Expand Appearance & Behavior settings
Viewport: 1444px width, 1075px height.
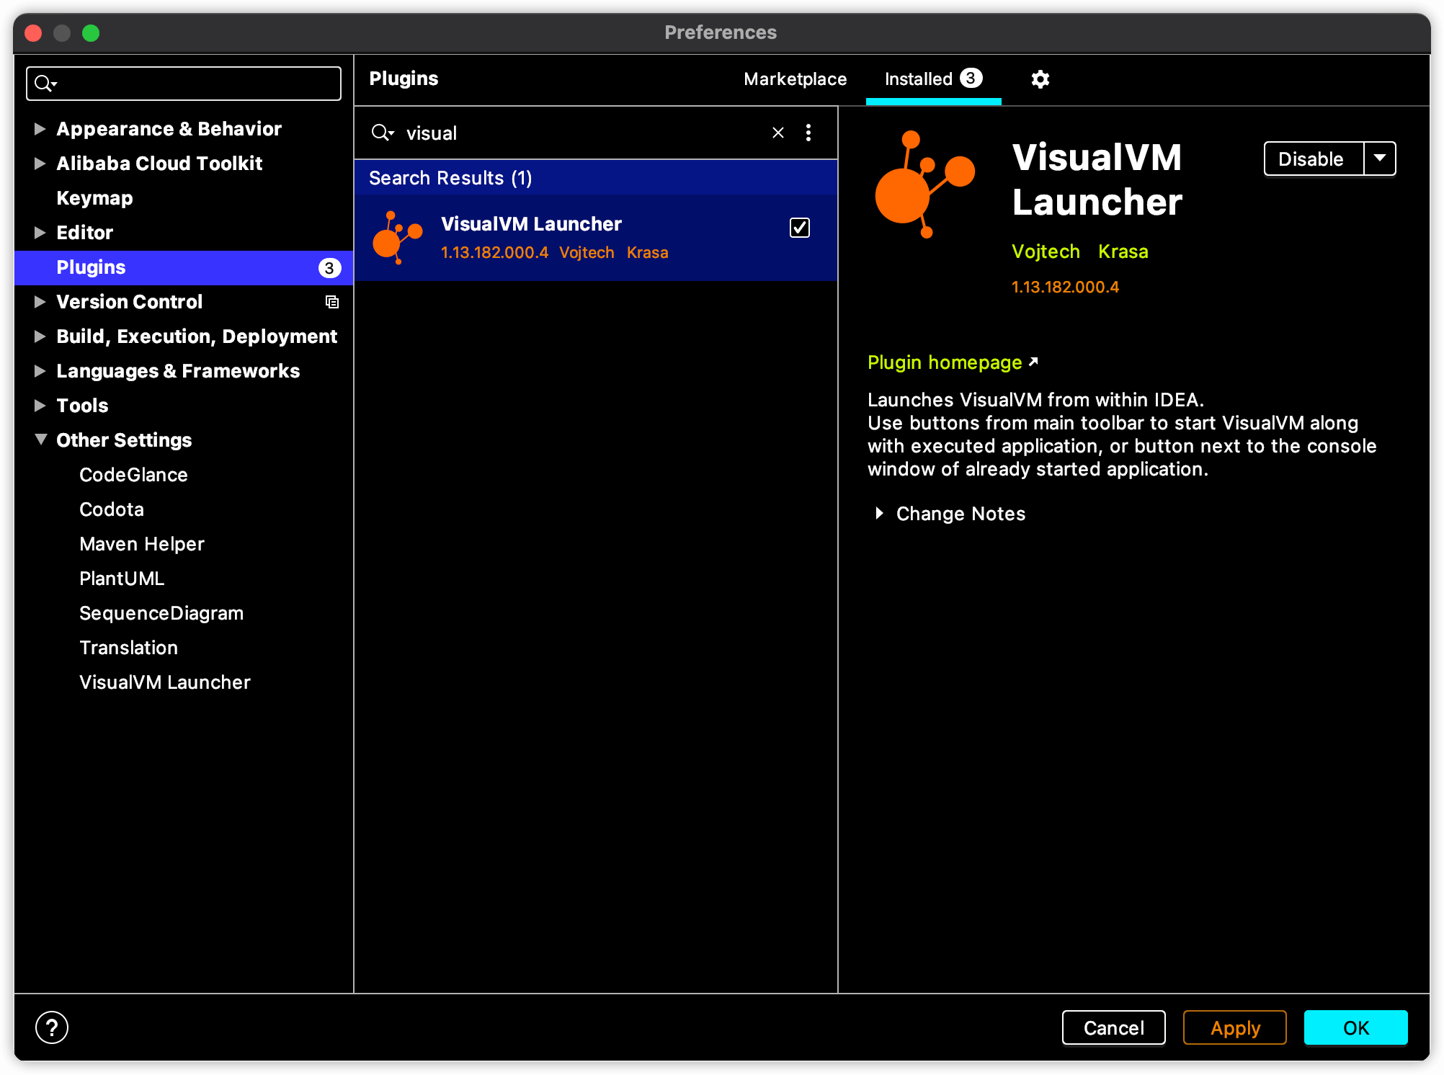point(40,129)
